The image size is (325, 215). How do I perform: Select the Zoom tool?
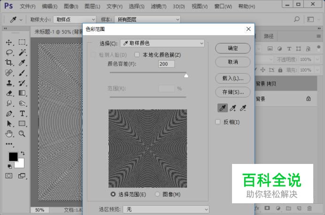(x=22, y=134)
